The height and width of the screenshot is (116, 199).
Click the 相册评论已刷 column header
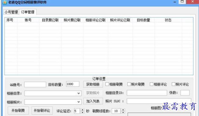(x=95, y=20)
